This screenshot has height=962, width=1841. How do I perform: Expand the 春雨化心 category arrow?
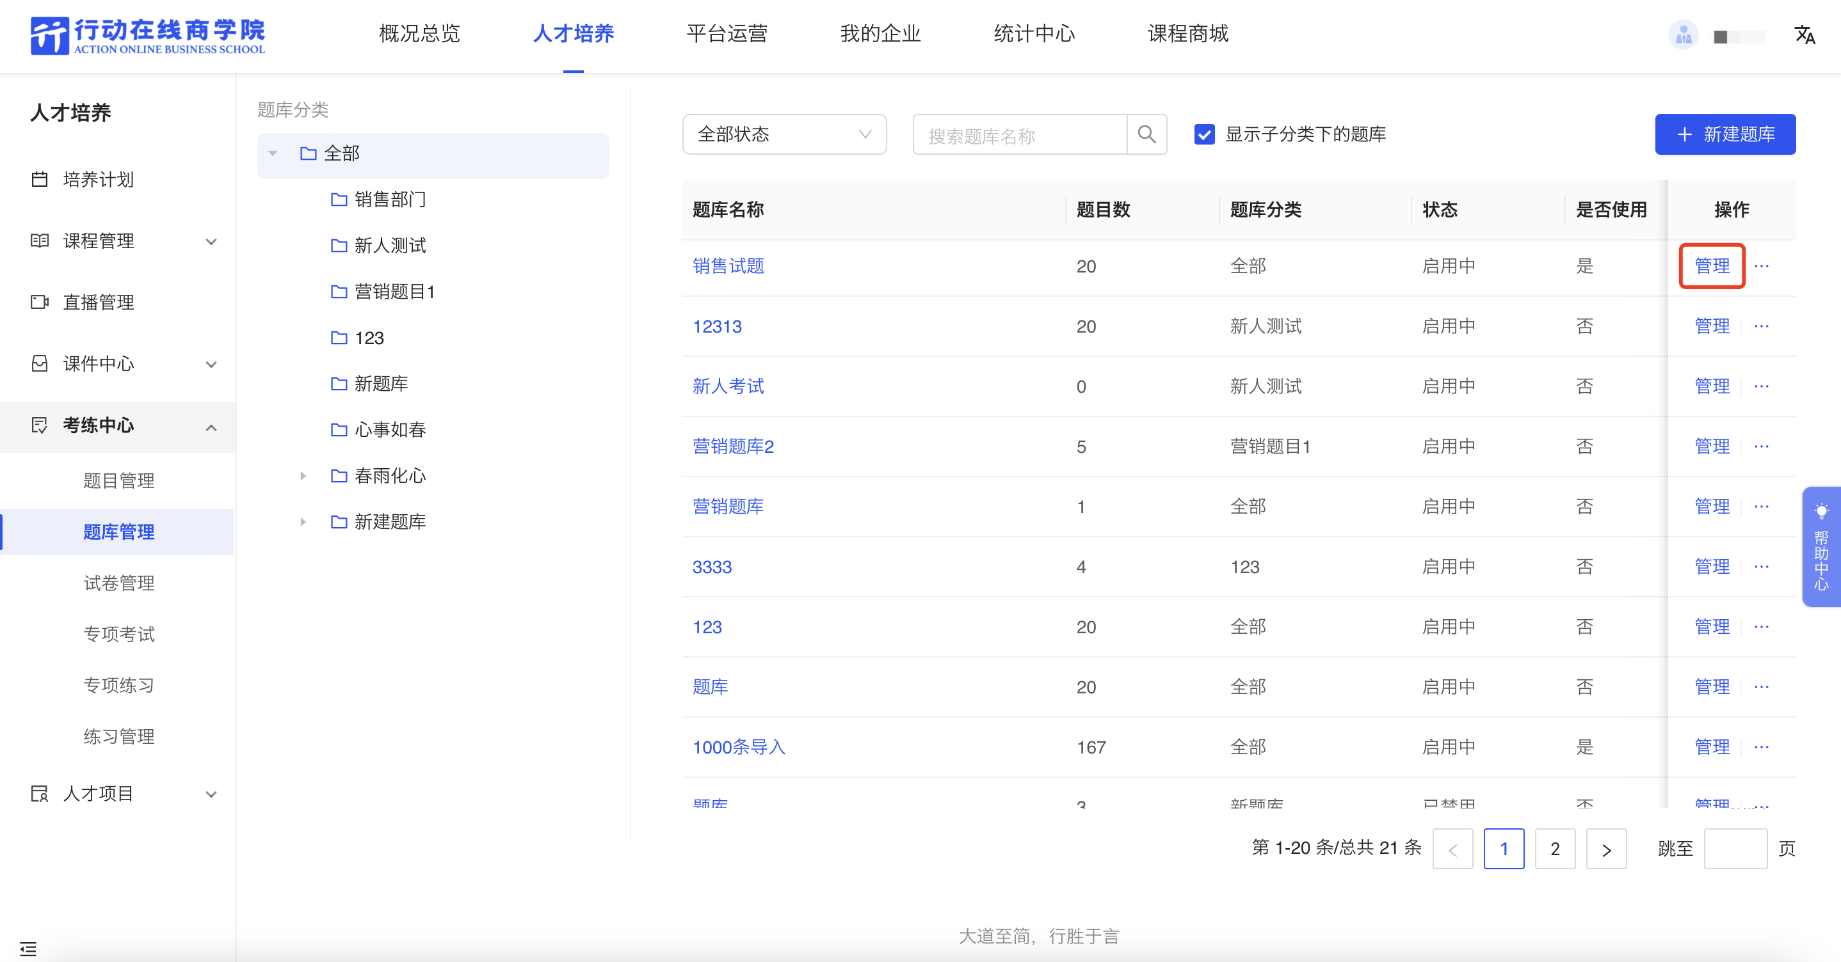303,476
